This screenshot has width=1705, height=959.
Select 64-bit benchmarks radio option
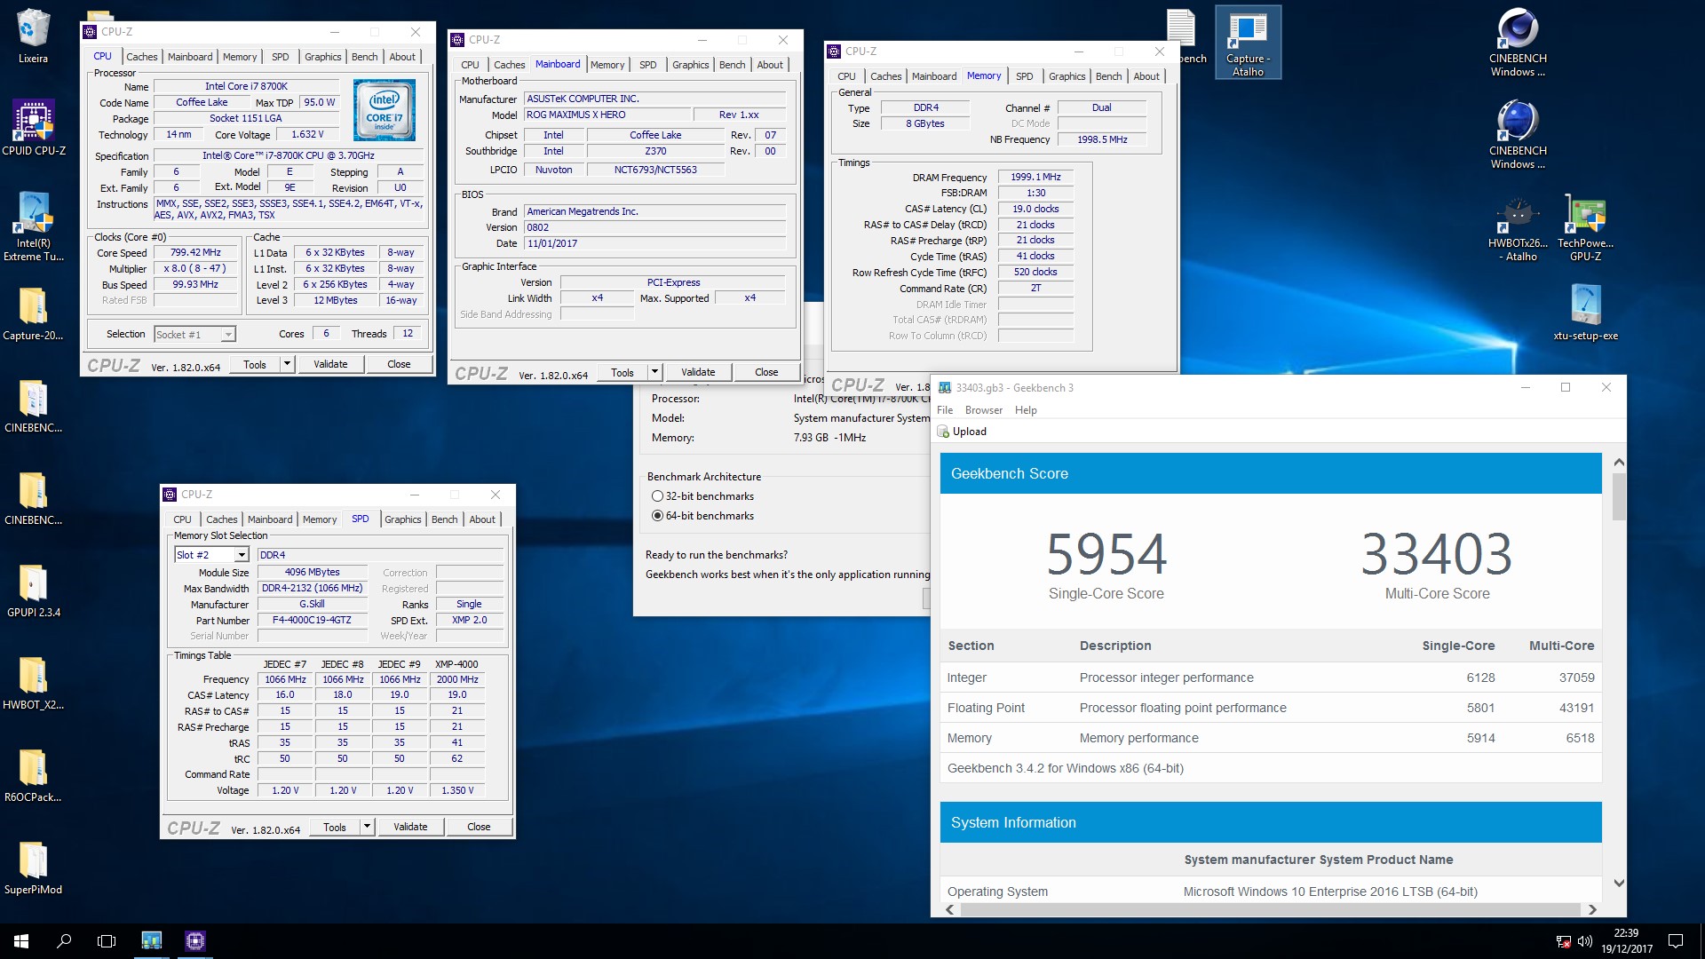(657, 516)
